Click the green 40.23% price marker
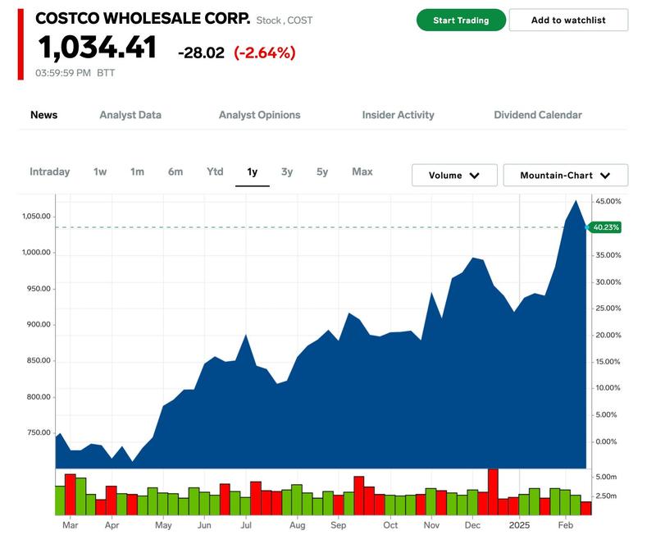Screen dimensions: 656x544 (606, 227)
